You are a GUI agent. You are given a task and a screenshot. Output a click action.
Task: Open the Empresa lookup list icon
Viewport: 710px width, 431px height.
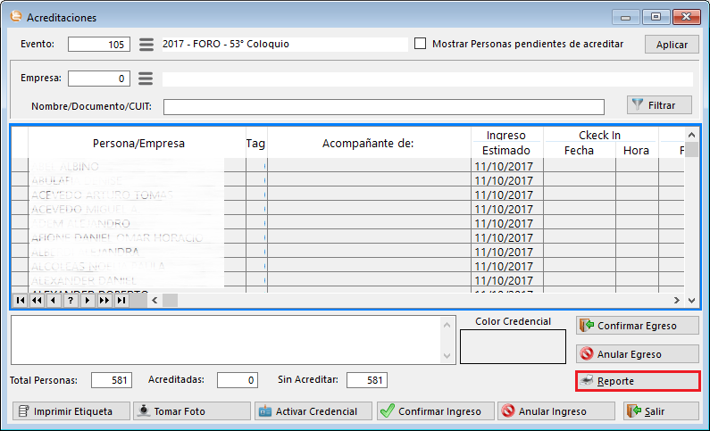pos(146,79)
